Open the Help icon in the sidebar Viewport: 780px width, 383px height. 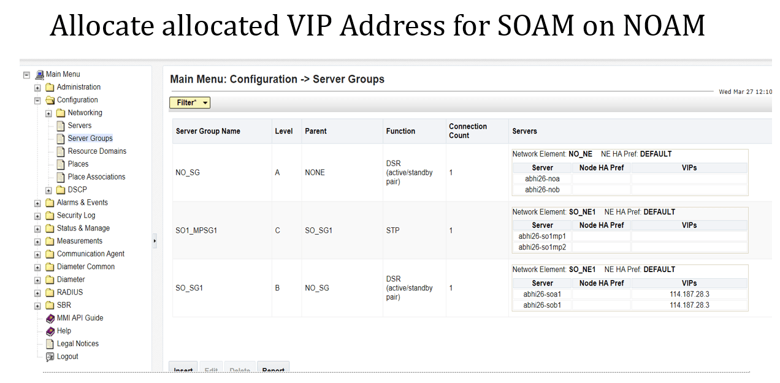(x=50, y=331)
